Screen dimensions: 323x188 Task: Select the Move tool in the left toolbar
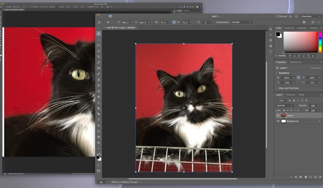99,34
